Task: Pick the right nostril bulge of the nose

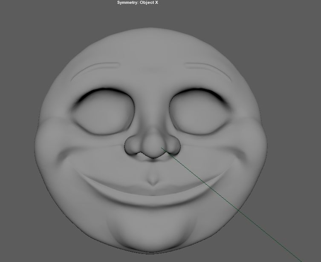Action: [173, 145]
